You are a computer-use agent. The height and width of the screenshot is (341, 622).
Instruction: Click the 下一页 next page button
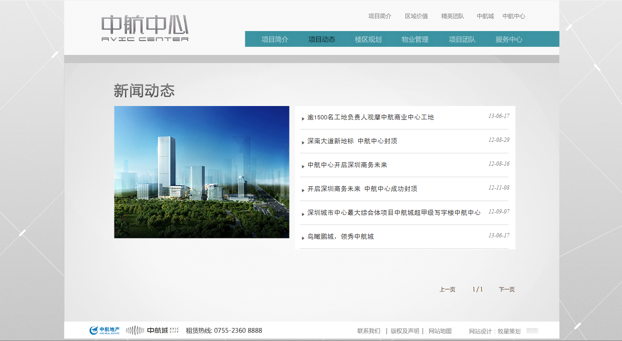click(x=507, y=289)
